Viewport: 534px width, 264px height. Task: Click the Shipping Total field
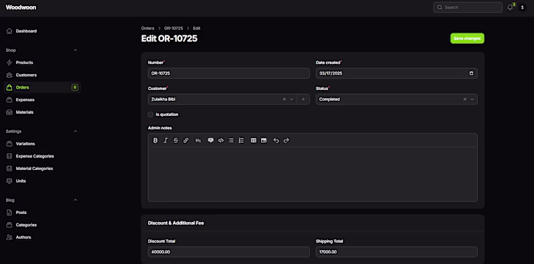tap(396, 252)
